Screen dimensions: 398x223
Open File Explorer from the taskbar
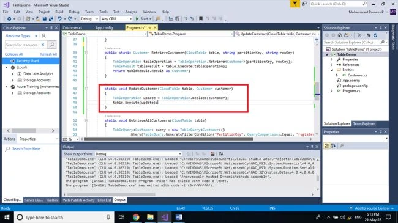point(150,217)
